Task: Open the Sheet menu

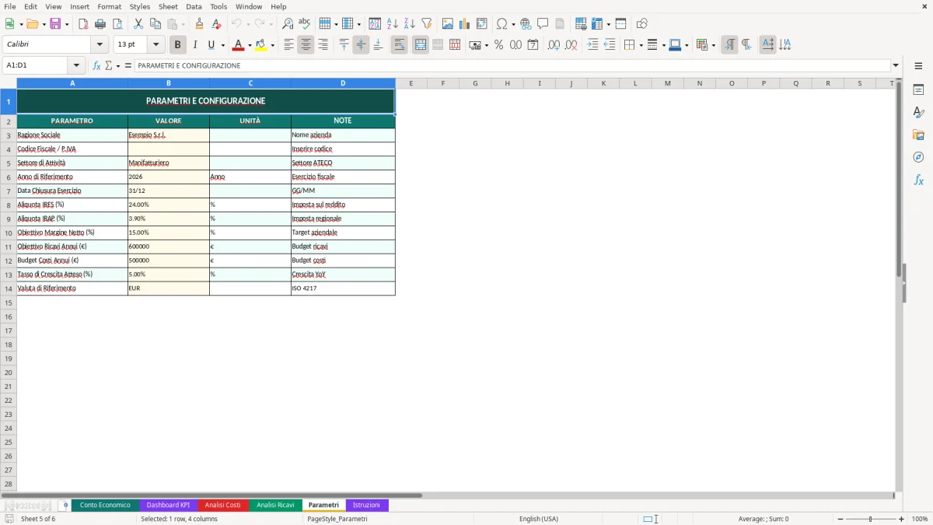Action: [x=168, y=6]
